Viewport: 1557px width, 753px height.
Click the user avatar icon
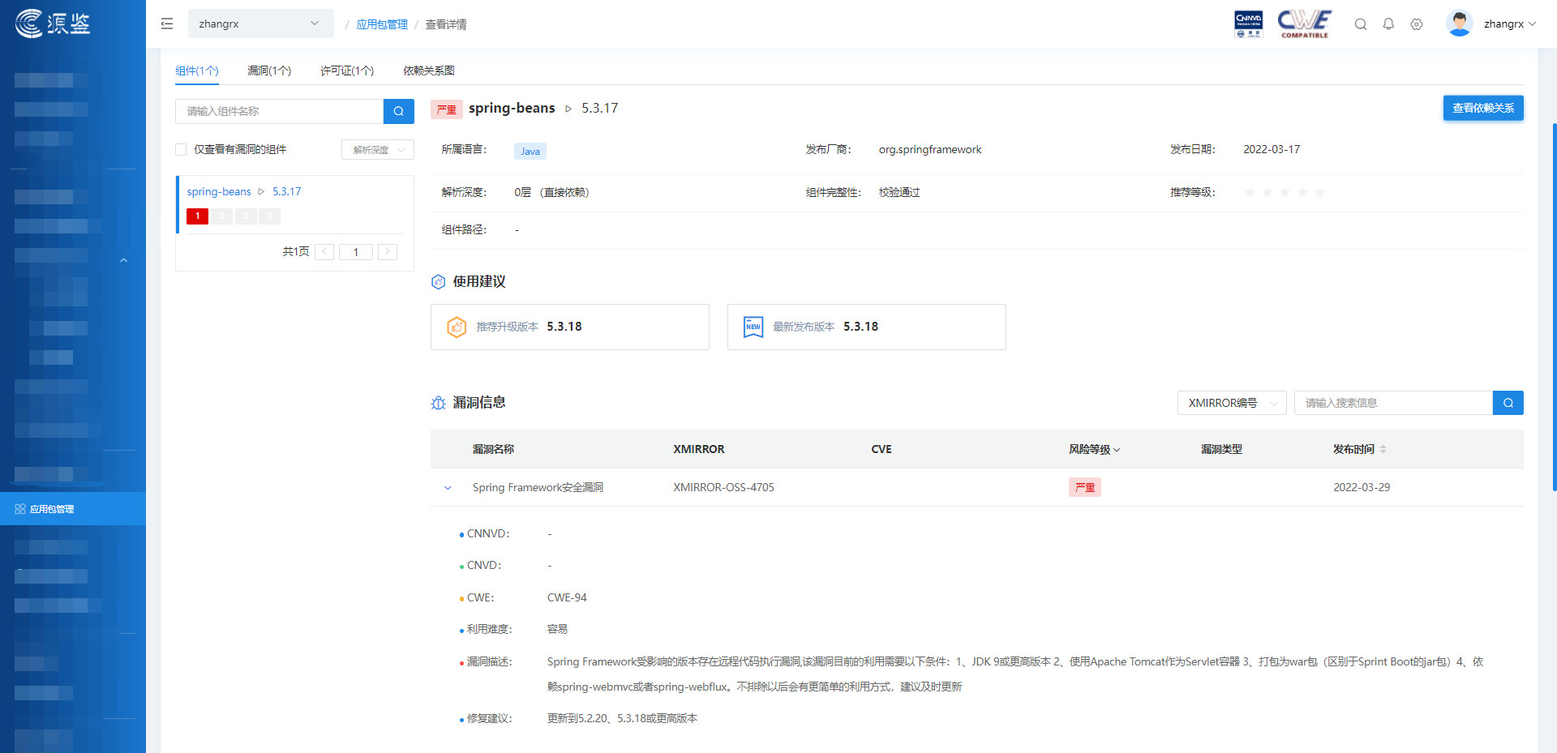[1459, 24]
